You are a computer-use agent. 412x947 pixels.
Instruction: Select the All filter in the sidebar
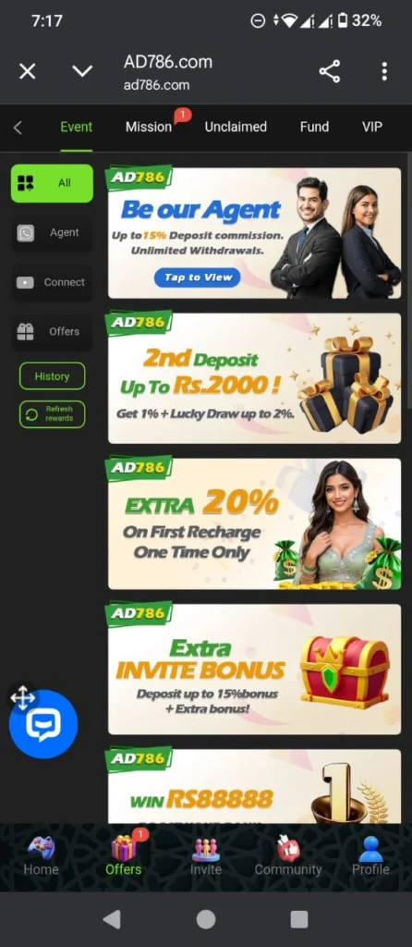pos(52,183)
